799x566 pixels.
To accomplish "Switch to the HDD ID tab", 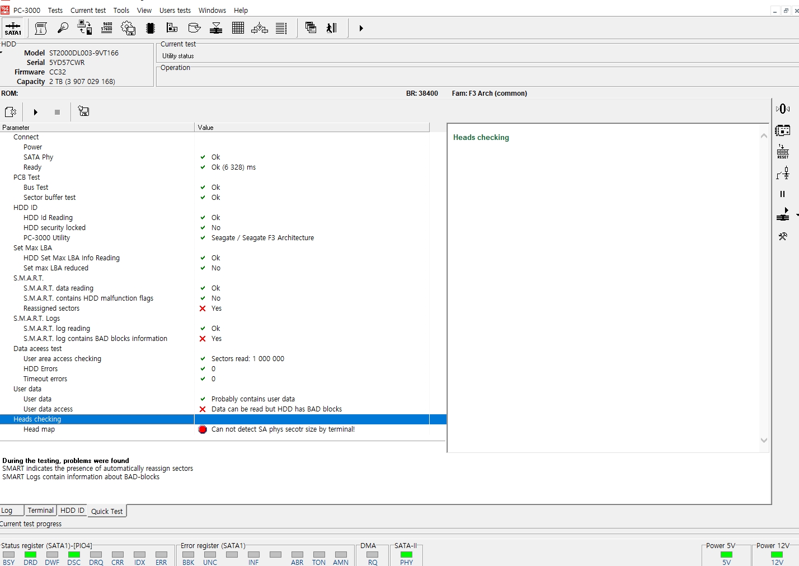I will click(x=72, y=511).
